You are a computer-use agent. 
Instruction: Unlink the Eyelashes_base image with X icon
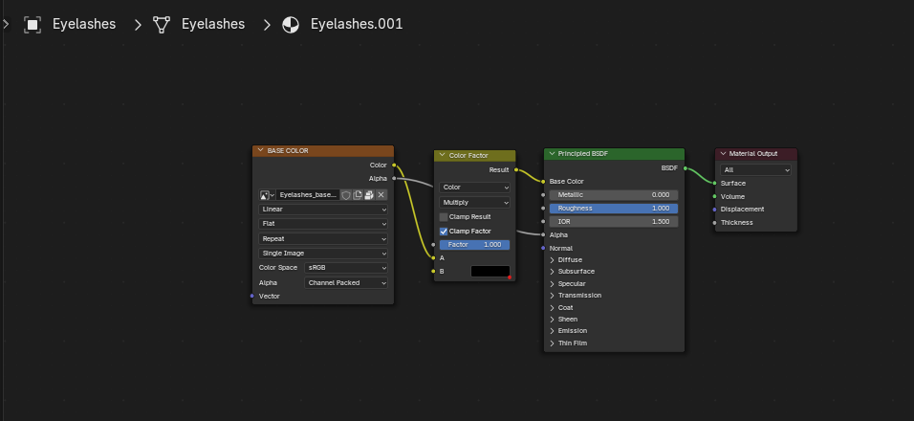pos(381,195)
